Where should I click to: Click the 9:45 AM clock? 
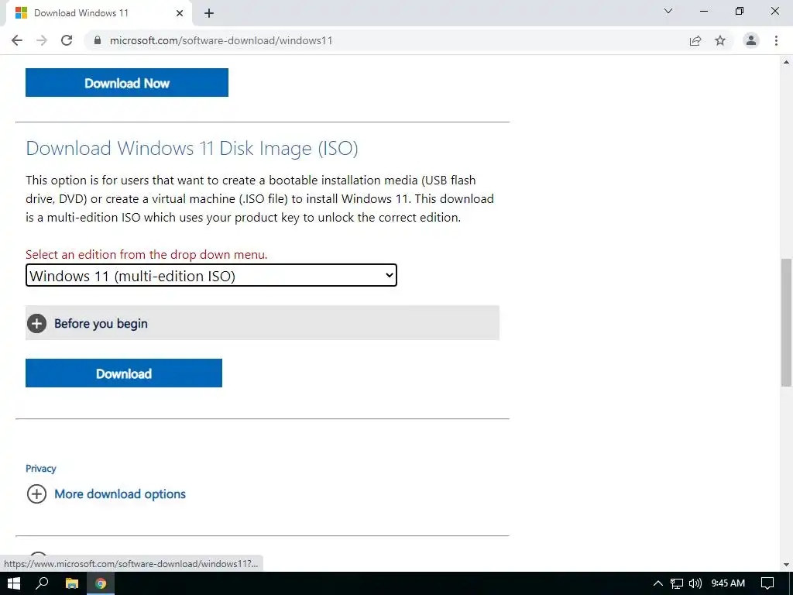pyautogui.click(x=728, y=583)
